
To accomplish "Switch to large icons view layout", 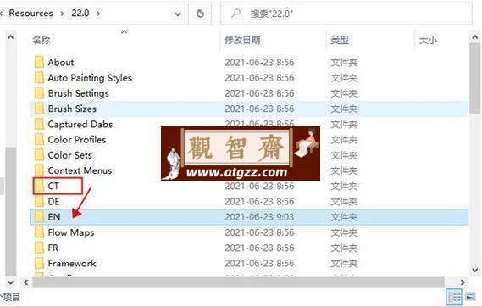I will pyautogui.click(x=470, y=297).
